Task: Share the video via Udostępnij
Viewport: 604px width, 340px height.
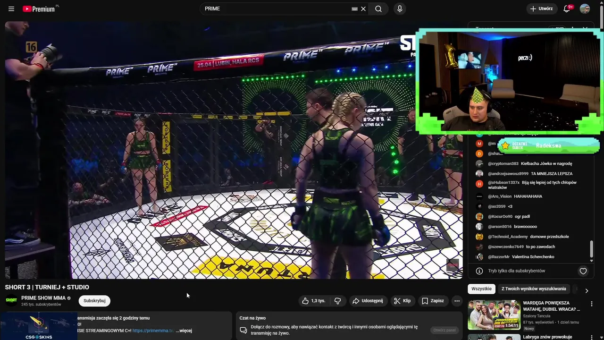Action: click(x=368, y=301)
